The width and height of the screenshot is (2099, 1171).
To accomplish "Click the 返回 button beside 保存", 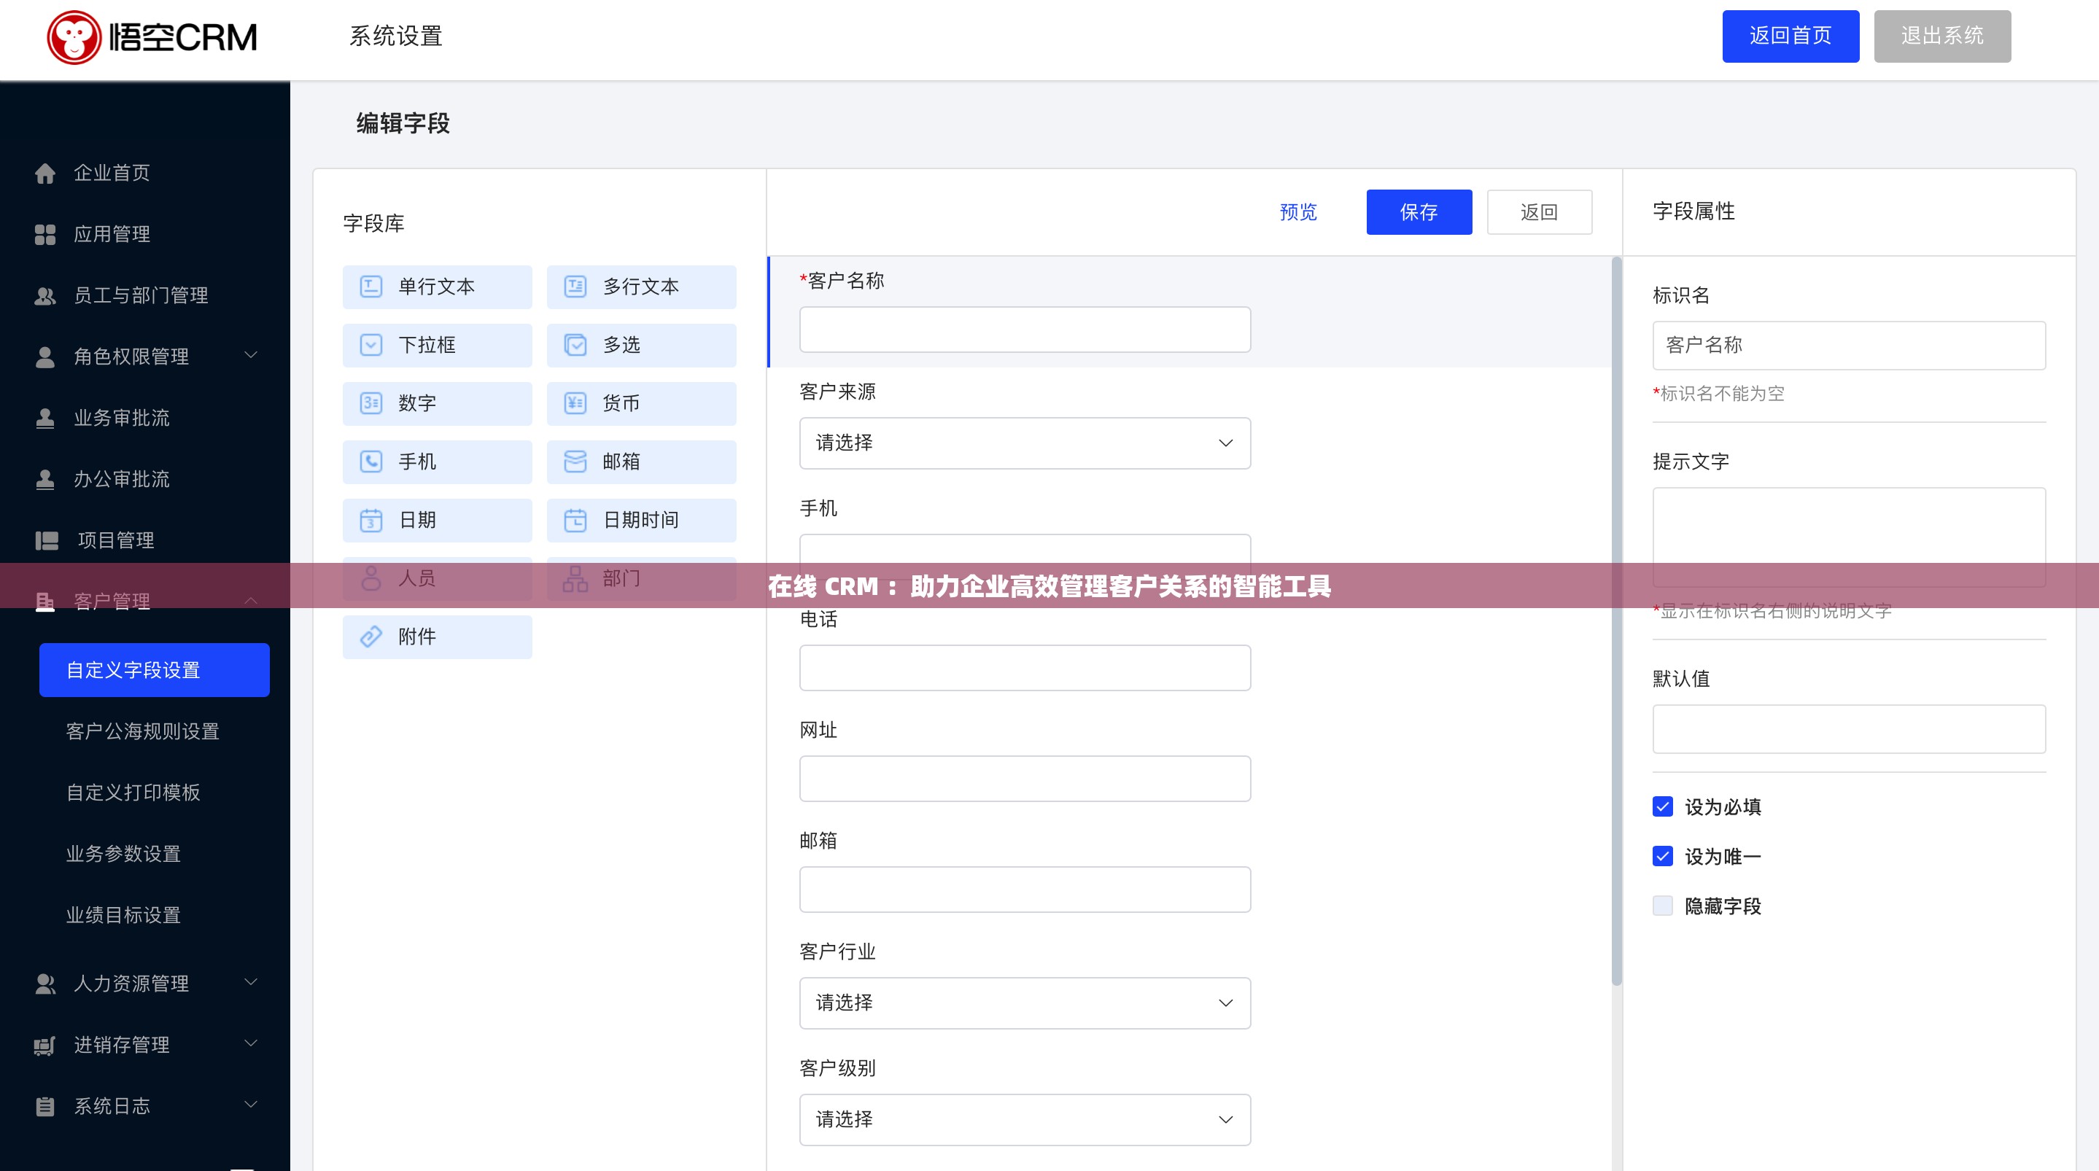I will click(x=1539, y=212).
